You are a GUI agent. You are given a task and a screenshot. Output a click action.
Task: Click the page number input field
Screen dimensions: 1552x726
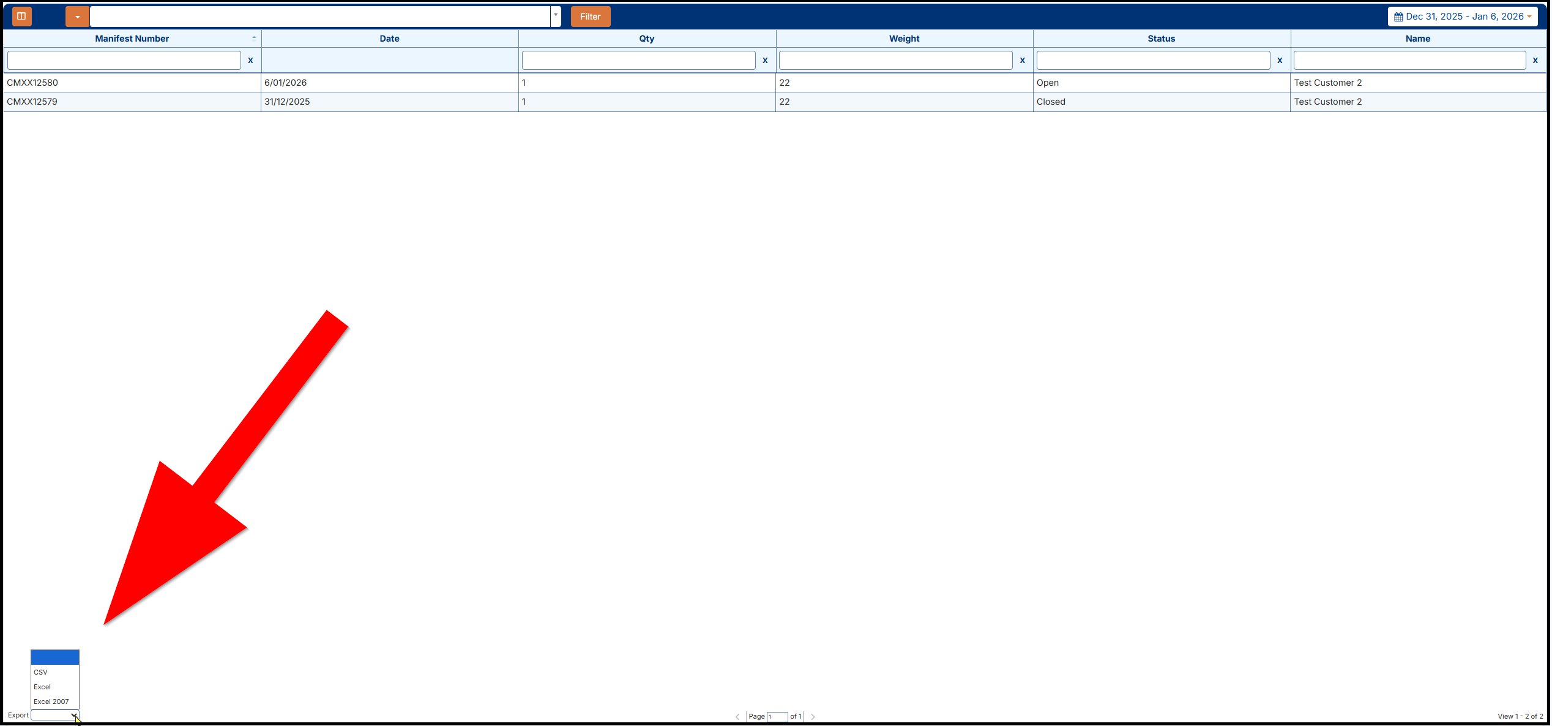(777, 717)
